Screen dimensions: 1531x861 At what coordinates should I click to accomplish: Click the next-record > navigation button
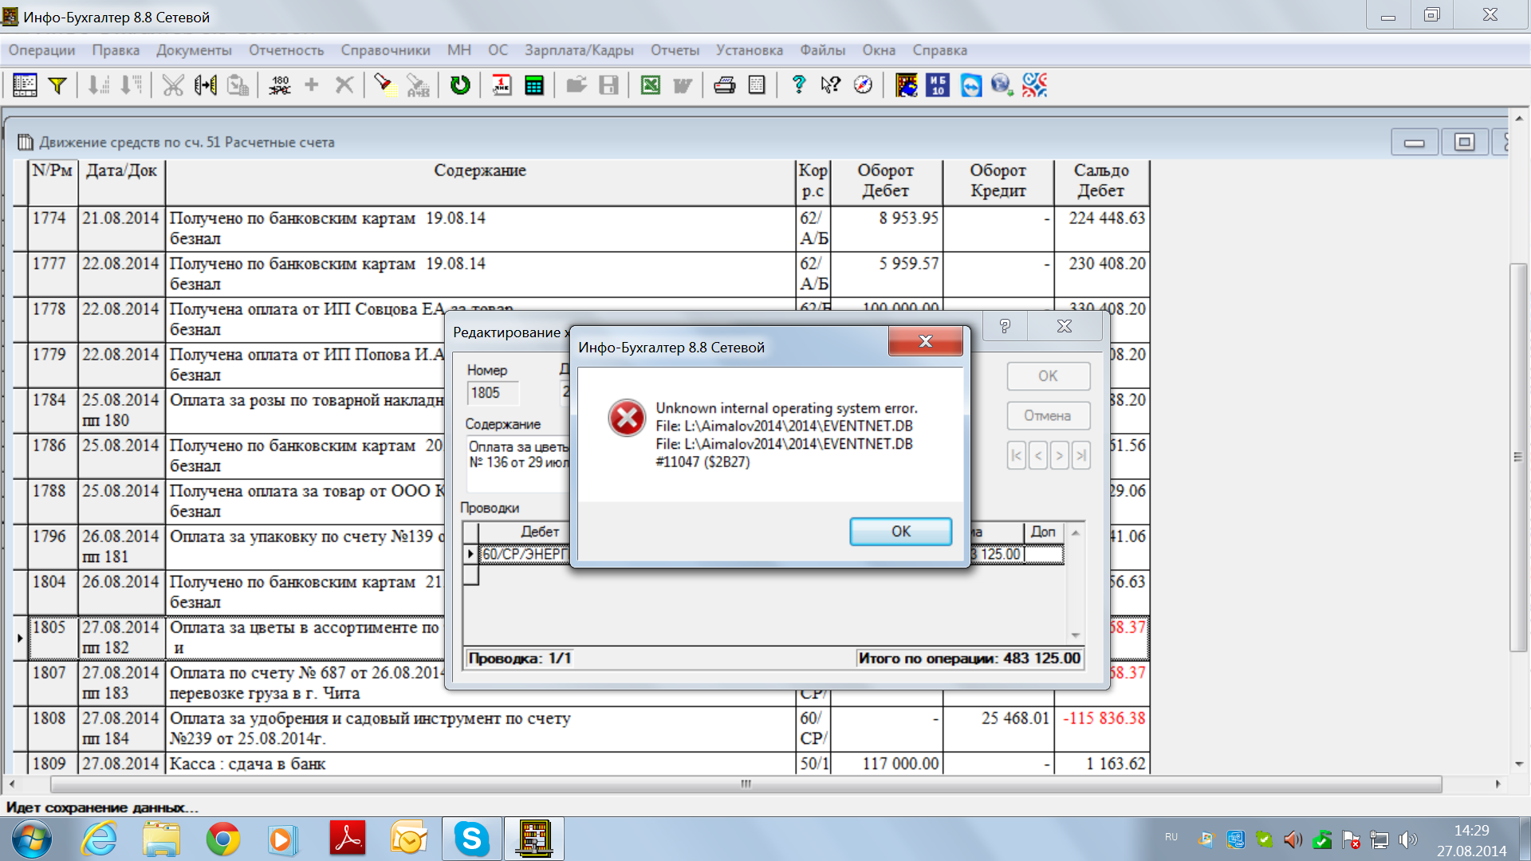pyautogui.click(x=1059, y=456)
